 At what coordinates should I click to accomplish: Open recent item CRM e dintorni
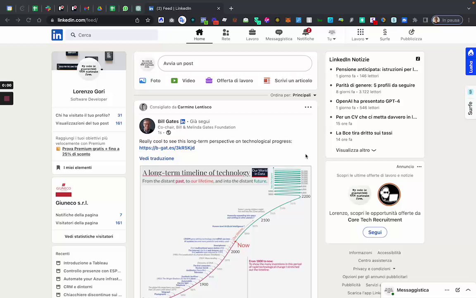click(78, 287)
